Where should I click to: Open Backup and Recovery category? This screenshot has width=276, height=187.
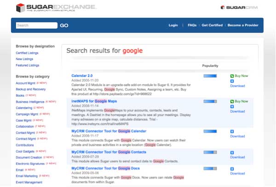[x=31, y=89]
